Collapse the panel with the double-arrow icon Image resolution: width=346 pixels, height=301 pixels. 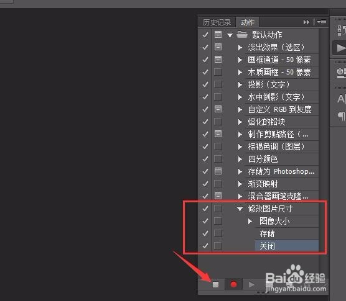coord(306,22)
